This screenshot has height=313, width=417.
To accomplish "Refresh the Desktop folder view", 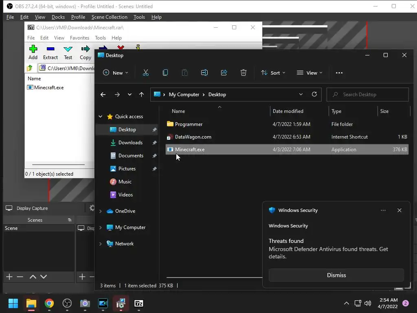I will pyautogui.click(x=314, y=94).
